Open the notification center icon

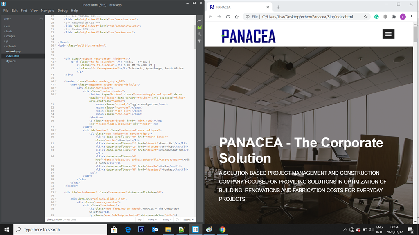(x=411, y=229)
